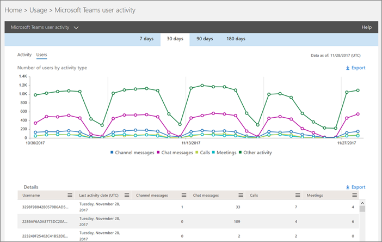Go to Usage in the breadcrumb

click(38, 10)
